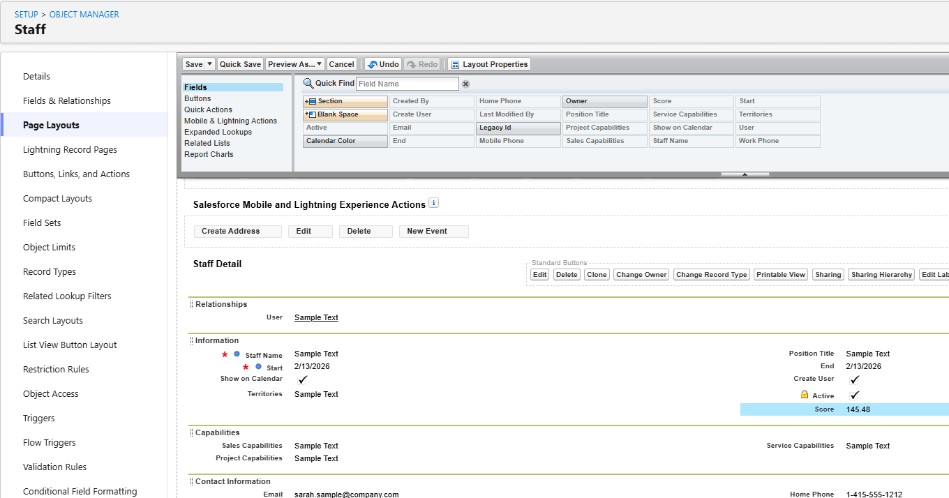Follow the OBJECT MANAGER breadcrumb link

tap(84, 15)
